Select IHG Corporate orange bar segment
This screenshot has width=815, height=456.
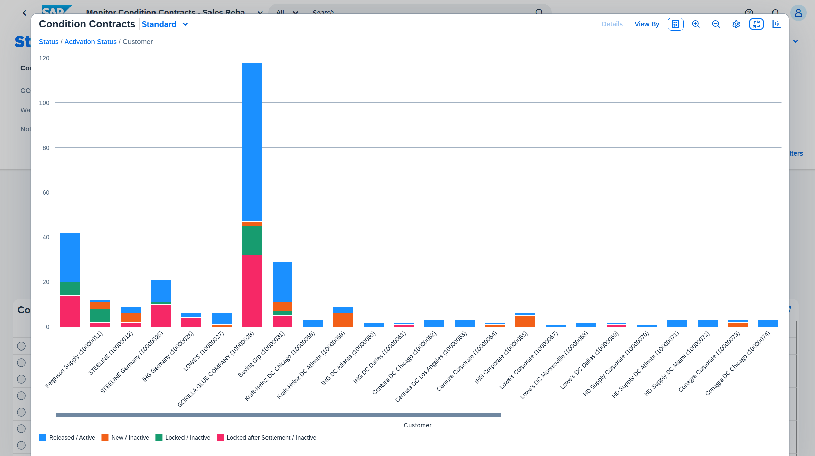pos(525,321)
